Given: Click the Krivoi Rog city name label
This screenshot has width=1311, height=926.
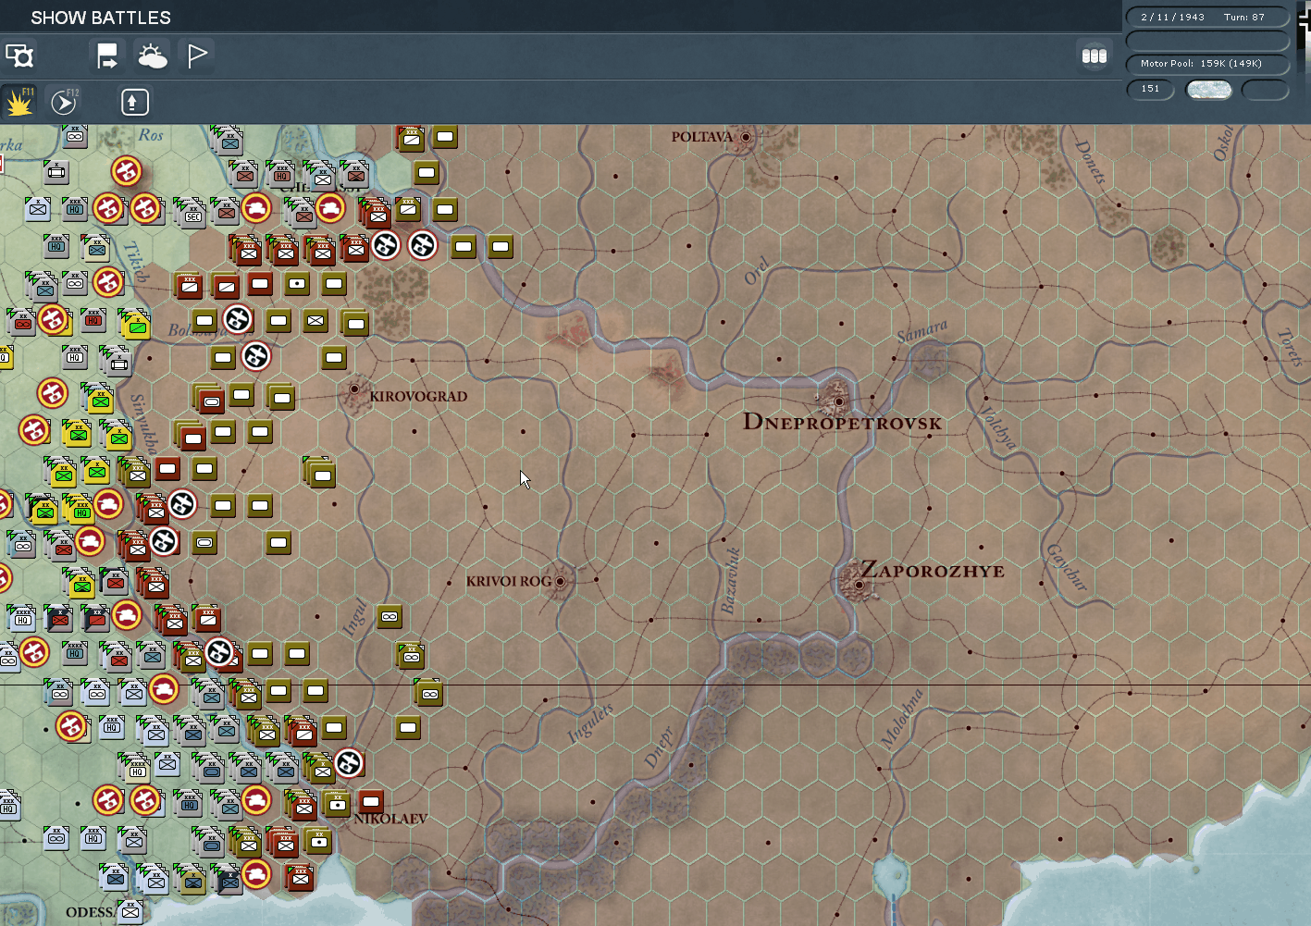Looking at the screenshot, I should click(508, 581).
